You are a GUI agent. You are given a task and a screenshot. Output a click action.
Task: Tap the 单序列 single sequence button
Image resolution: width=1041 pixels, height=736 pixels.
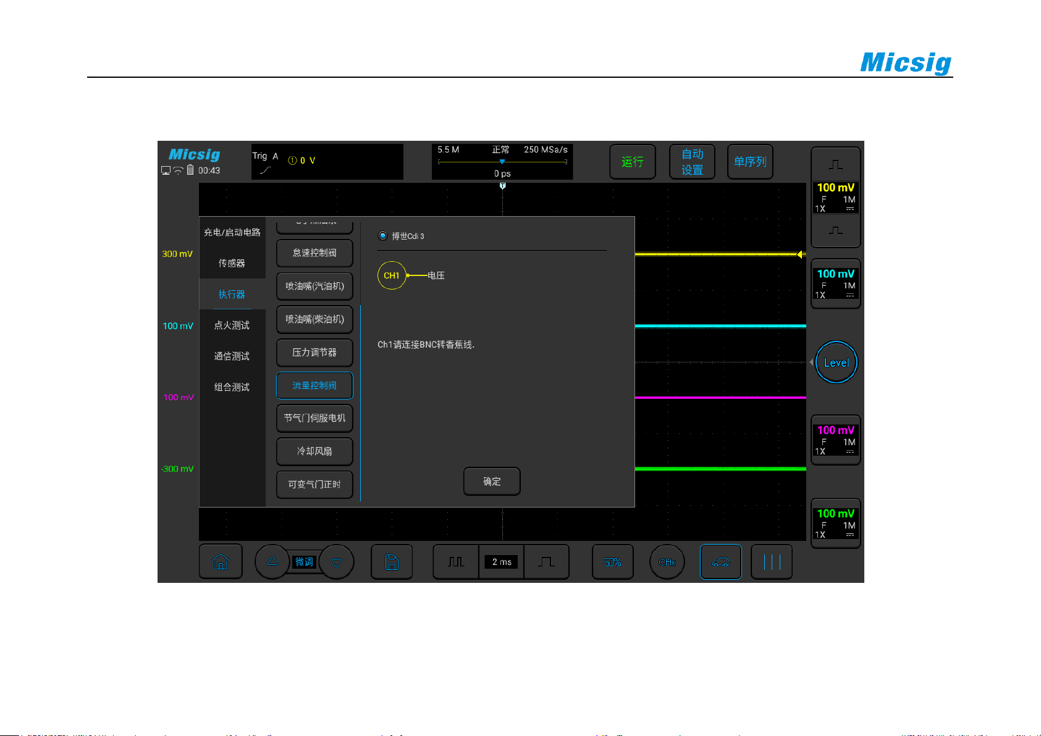(750, 162)
